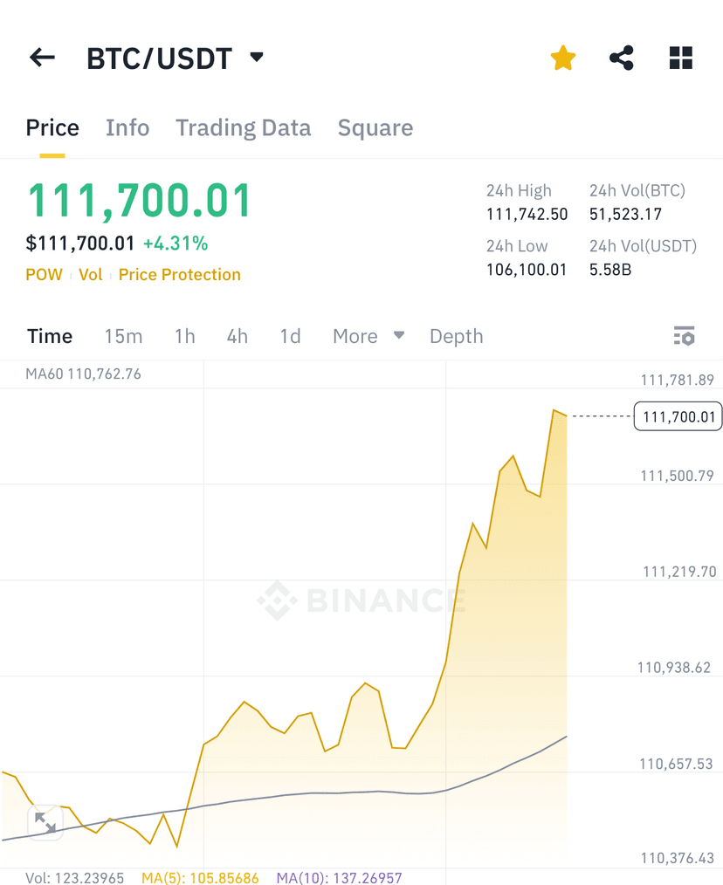Tap the current price label 111,700.01 on axis
The image size is (723, 885).
click(678, 417)
